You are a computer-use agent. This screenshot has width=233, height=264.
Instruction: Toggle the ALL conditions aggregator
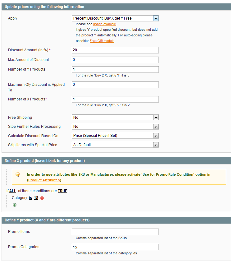pos(13,191)
